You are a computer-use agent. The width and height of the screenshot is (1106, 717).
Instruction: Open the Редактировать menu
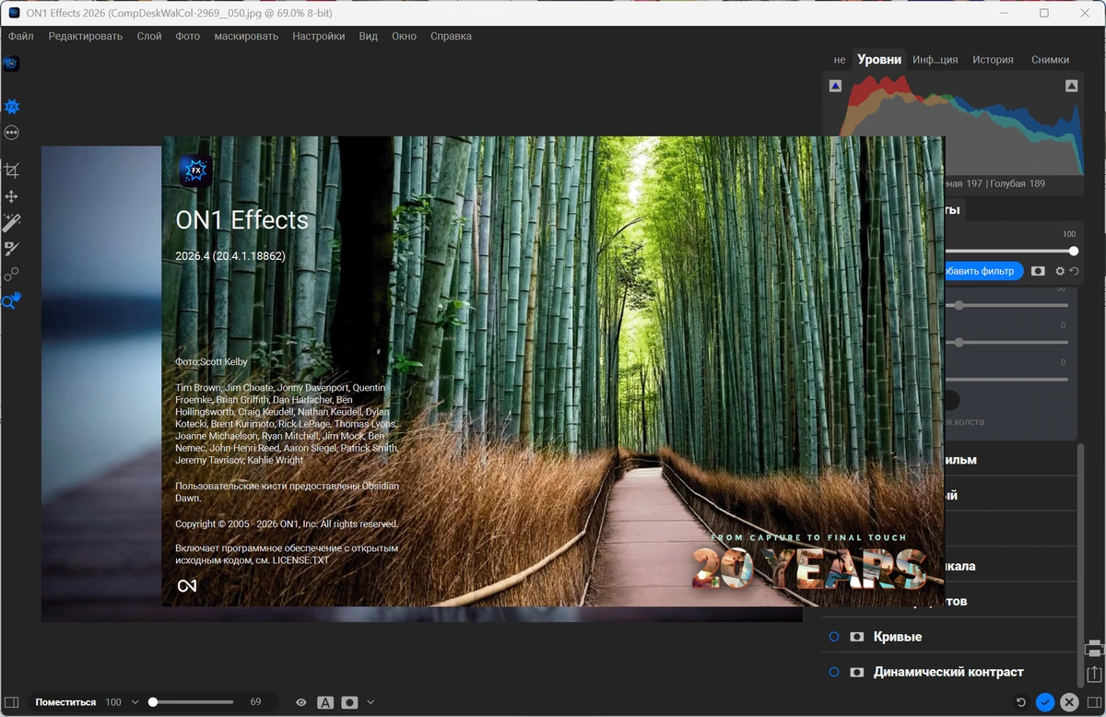(86, 36)
